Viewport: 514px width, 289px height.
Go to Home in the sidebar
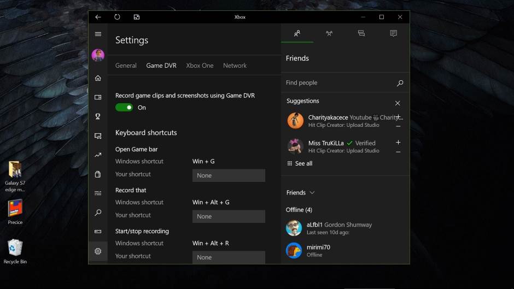pyautogui.click(x=98, y=78)
